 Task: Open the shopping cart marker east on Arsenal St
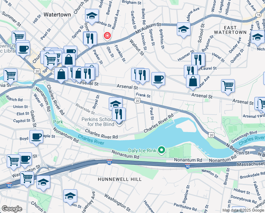(228, 86)
